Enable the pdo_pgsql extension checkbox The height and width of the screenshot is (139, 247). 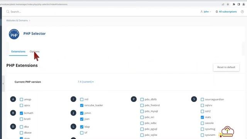tap(142, 129)
